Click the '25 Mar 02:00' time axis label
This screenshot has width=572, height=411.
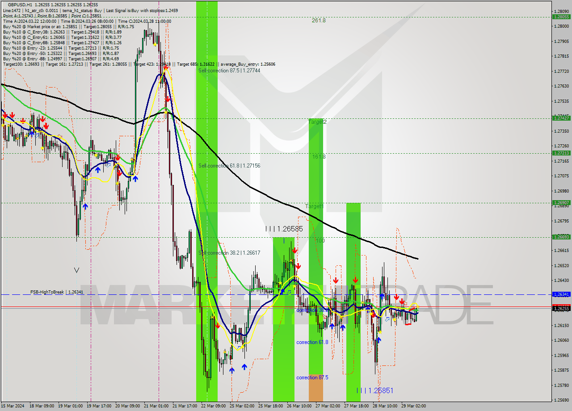click(x=242, y=406)
